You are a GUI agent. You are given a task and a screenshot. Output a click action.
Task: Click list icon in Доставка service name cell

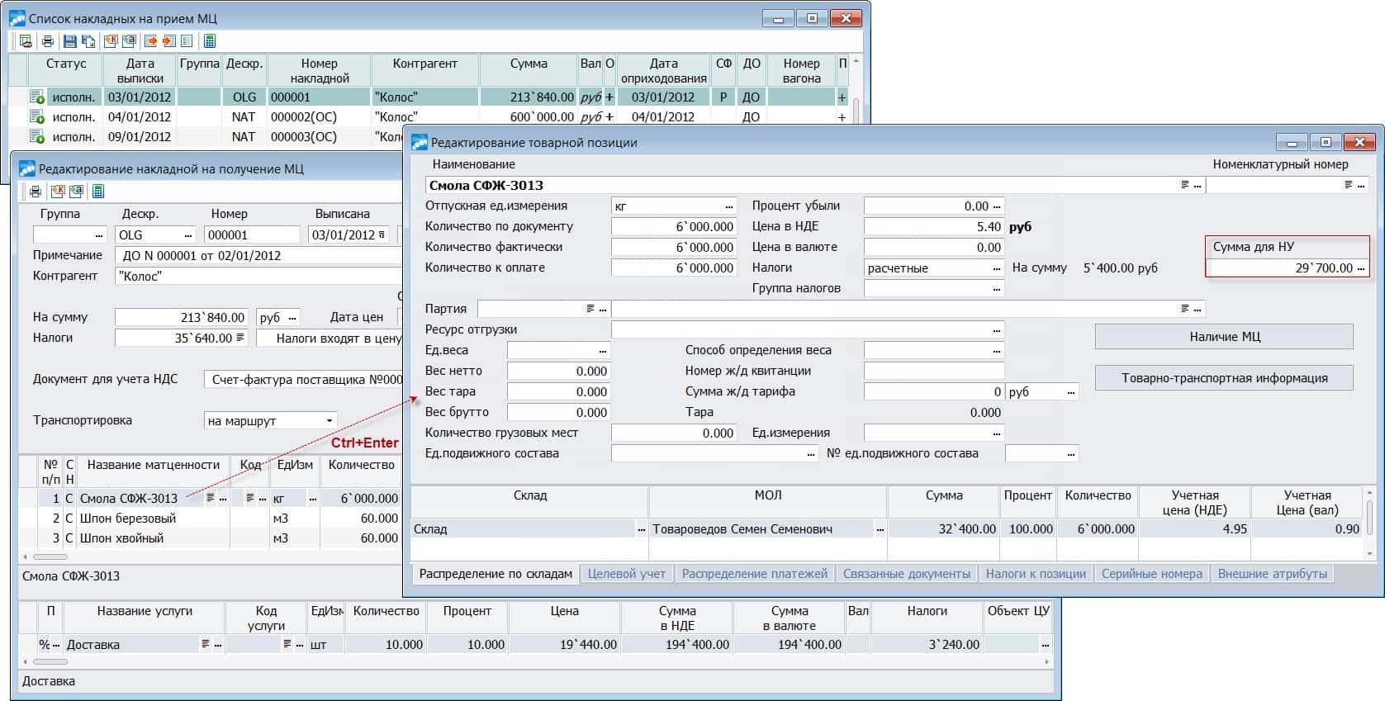(x=206, y=645)
